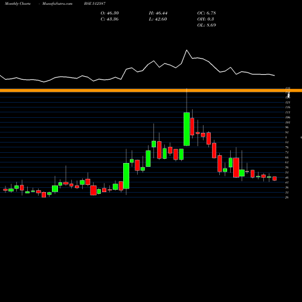Viewport: 302px width, 302px height.
Task: Click the open value "O: 46.30"
Action: tap(110, 13)
